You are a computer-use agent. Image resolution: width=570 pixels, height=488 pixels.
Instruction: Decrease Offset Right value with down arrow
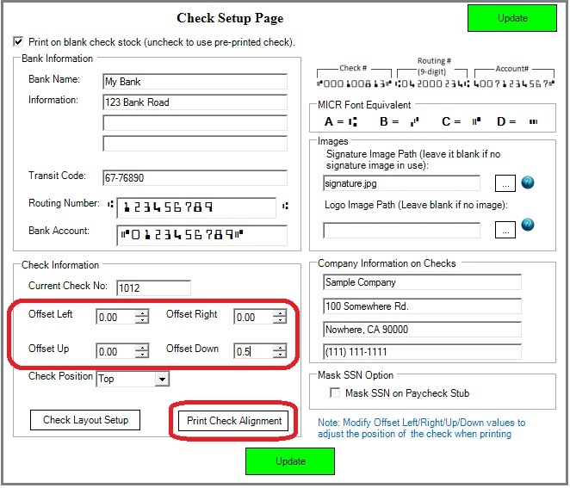280,321
